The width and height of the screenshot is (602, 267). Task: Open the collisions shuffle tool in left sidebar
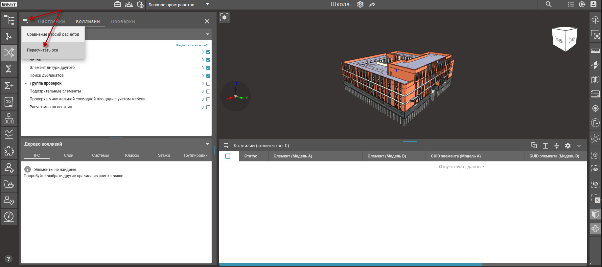coord(9,52)
